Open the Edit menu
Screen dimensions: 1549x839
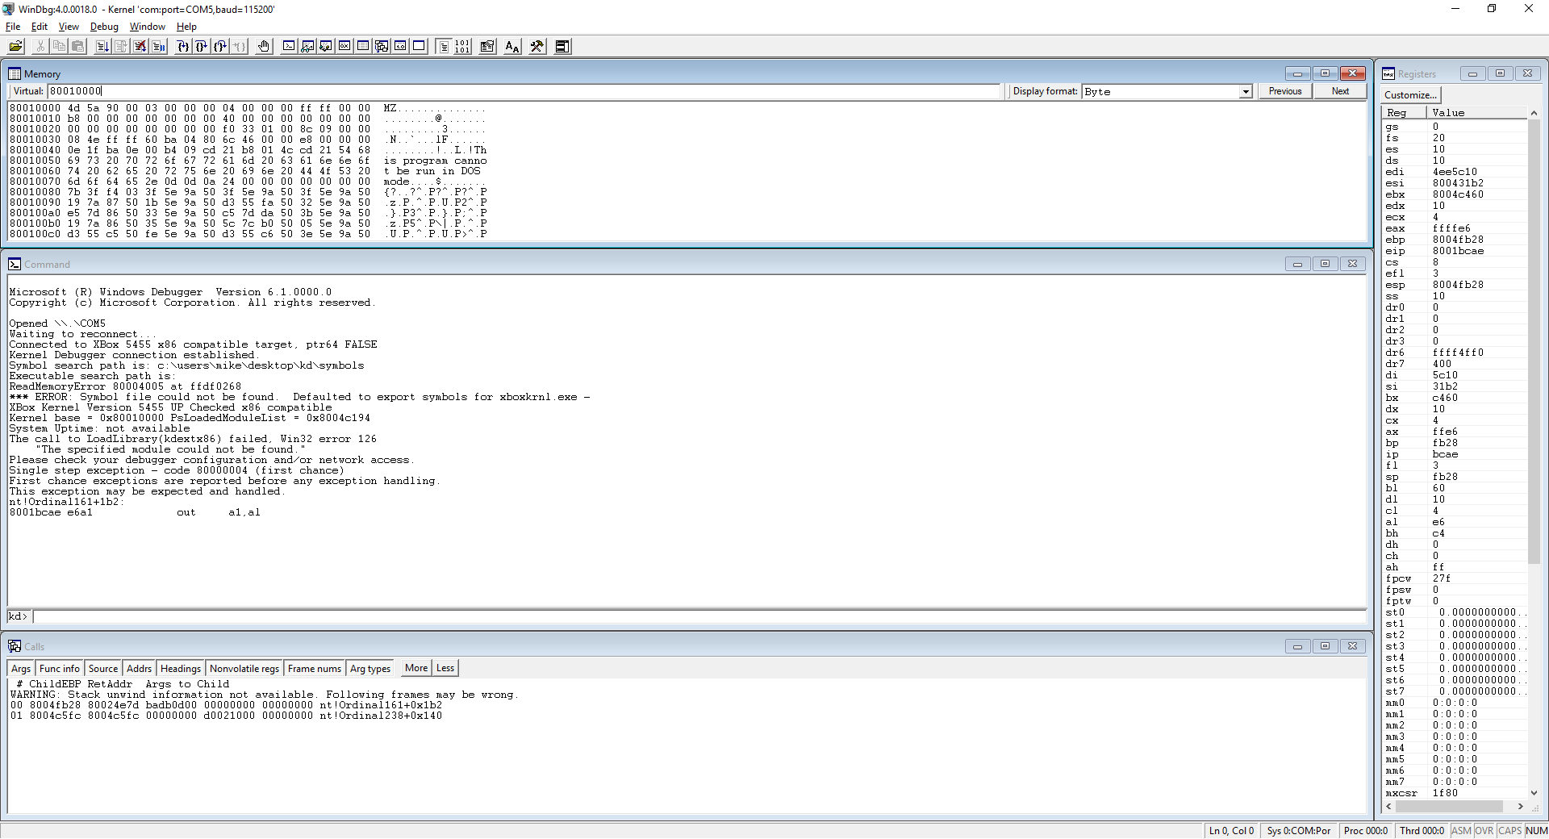(40, 27)
